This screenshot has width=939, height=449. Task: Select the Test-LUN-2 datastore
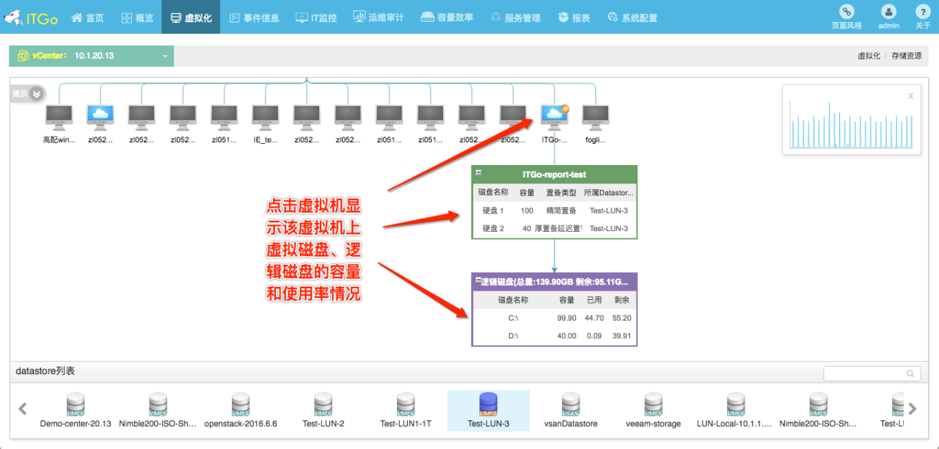(324, 410)
